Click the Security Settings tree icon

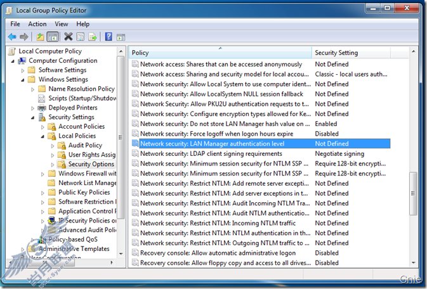42,117
